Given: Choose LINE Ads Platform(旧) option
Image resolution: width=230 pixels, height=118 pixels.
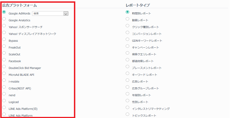Looking at the screenshot, I should 4,107.
